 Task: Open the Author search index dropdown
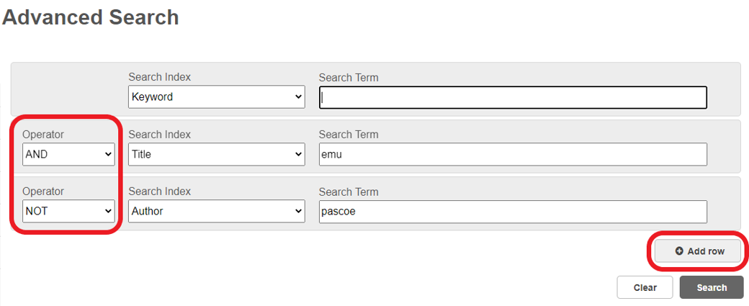point(216,211)
